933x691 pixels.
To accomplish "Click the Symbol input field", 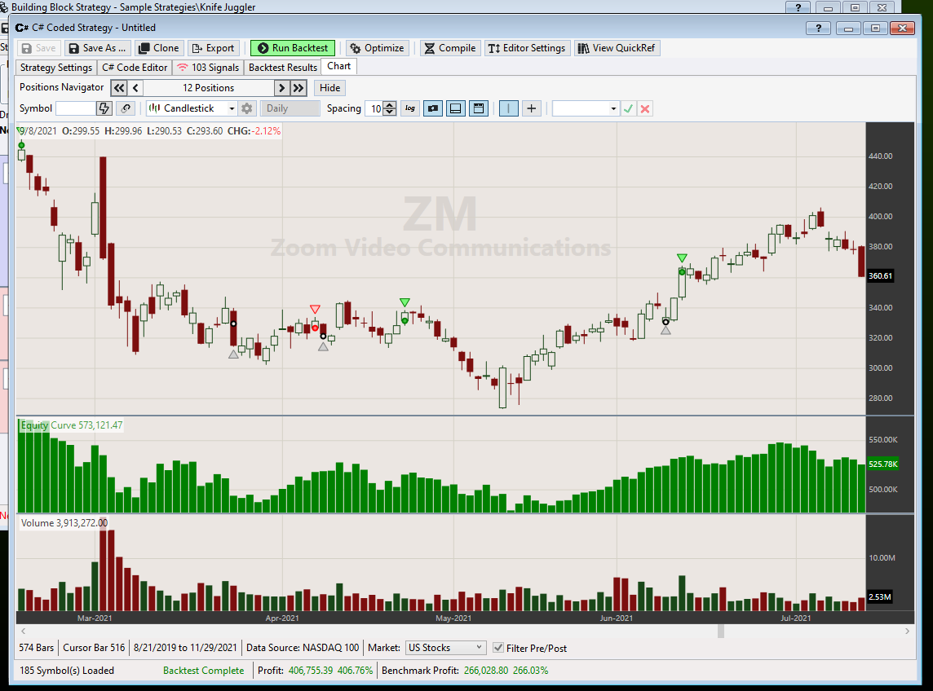I will click(x=75, y=108).
